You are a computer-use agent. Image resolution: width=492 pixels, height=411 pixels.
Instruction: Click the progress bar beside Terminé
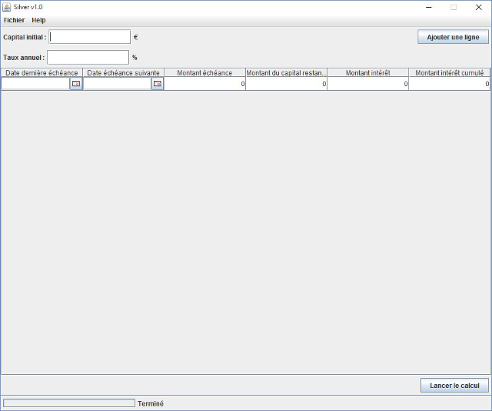69,403
